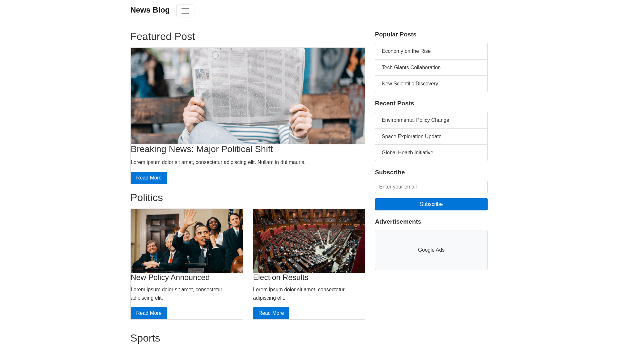The image size is (618, 348).
Task: Click the Election Results card title
Action: click(x=281, y=277)
